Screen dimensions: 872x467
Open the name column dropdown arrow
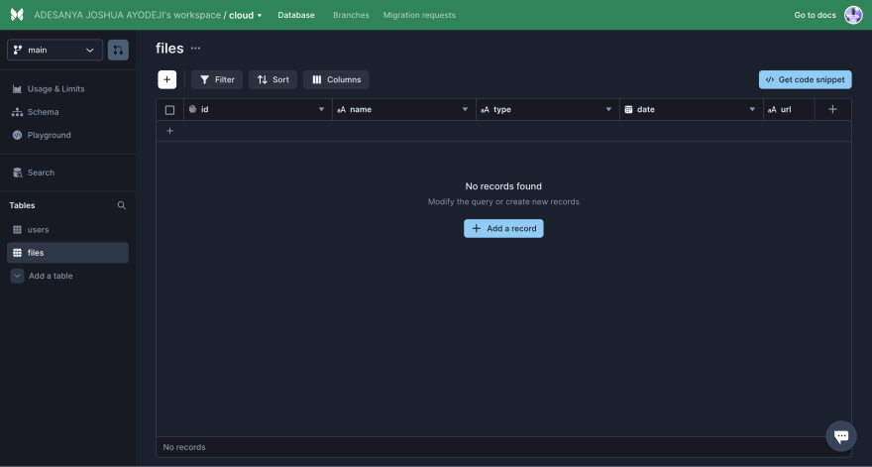tap(466, 109)
